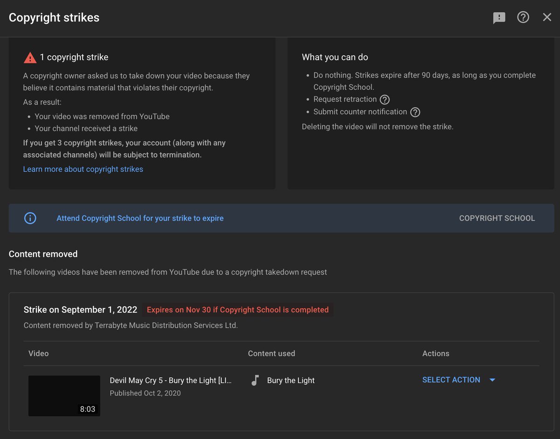Open Learn more about copyright strikes link
This screenshot has width=560, height=439.
(83, 169)
